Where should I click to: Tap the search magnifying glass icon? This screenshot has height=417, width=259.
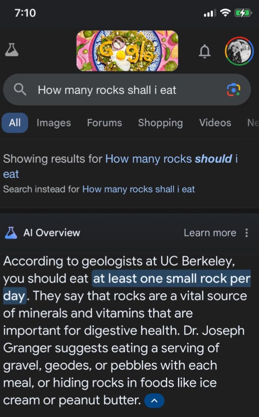20,89
